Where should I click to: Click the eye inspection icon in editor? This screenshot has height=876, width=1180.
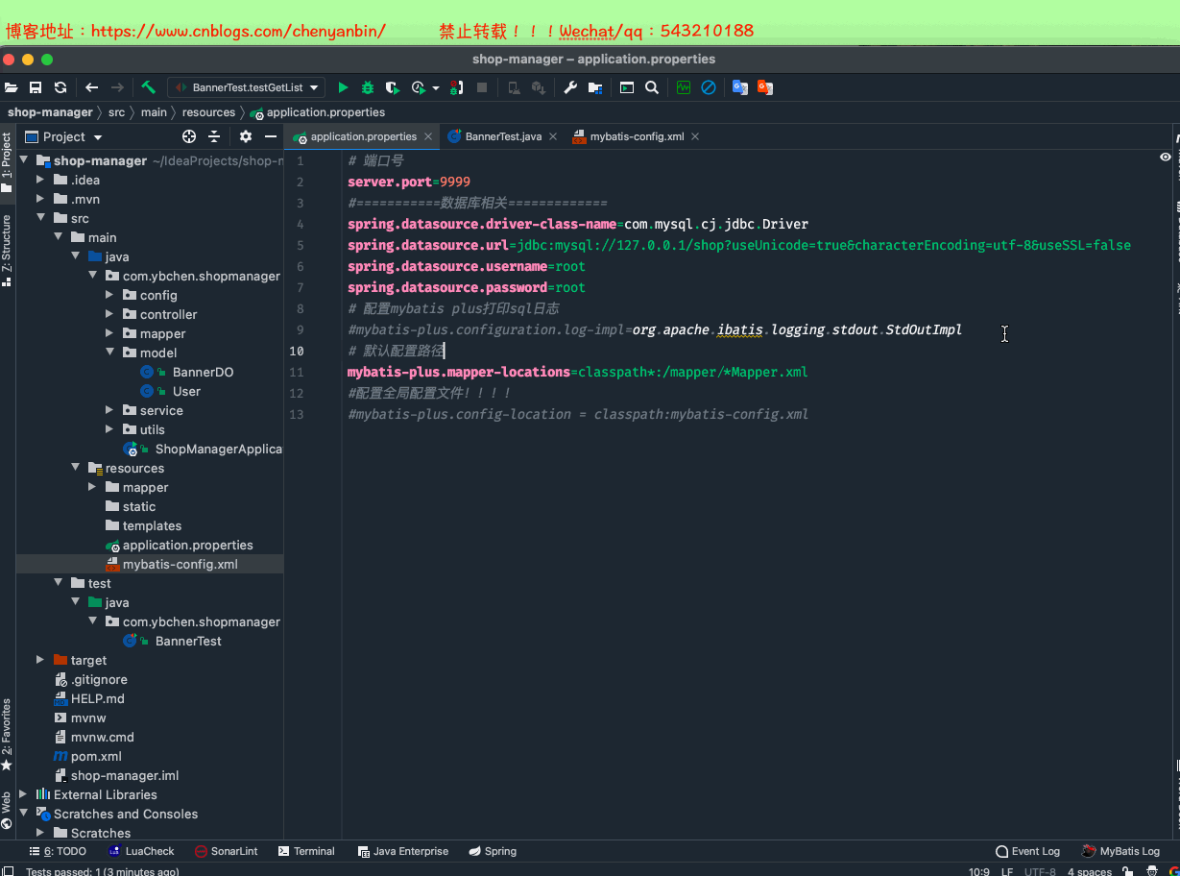1166,157
